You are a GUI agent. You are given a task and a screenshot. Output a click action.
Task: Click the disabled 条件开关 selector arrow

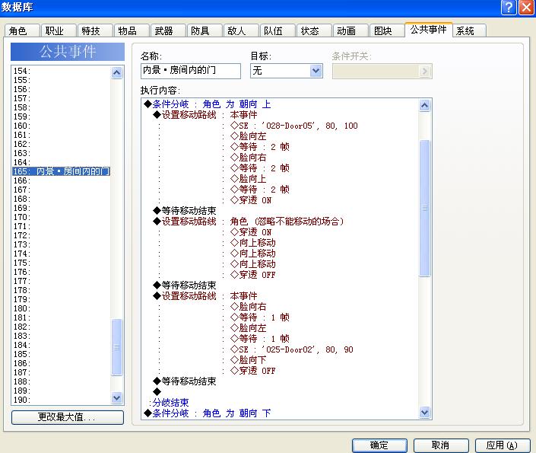[x=424, y=72]
